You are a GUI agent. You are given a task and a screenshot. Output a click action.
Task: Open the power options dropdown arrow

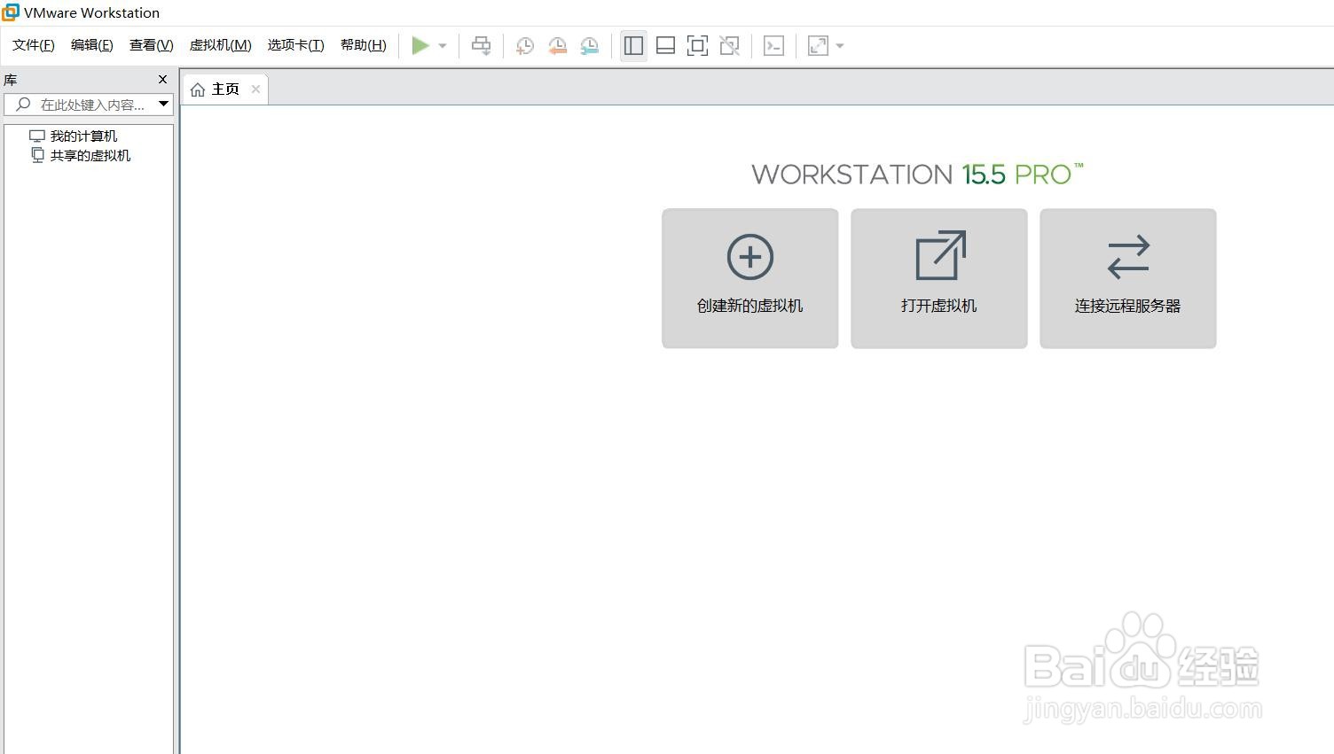click(x=442, y=45)
